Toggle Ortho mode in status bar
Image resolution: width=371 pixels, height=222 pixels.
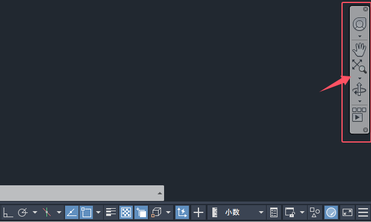[x=8, y=212]
